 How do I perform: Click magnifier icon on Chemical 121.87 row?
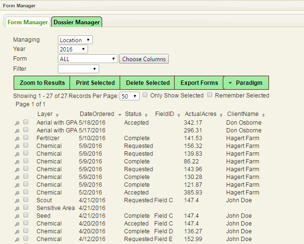coord(17,185)
